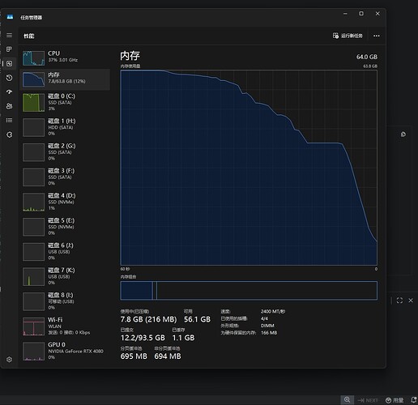Screen dimensions: 418x405
Task: Select the Memory performance item
Action: [65, 79]
